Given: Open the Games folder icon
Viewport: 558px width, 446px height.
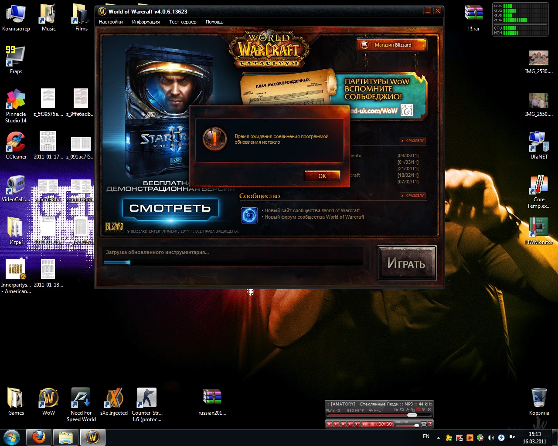Looking at the screenshot, I should pyautogui.click(x=16, y=402).
